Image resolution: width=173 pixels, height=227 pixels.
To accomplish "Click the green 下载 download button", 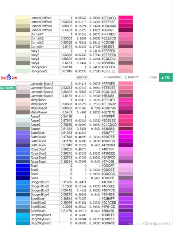I will 166,78.
